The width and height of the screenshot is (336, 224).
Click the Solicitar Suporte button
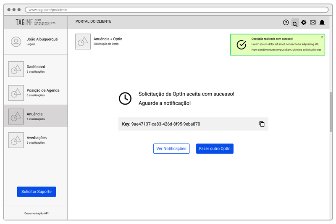click(x=37, y=192)
